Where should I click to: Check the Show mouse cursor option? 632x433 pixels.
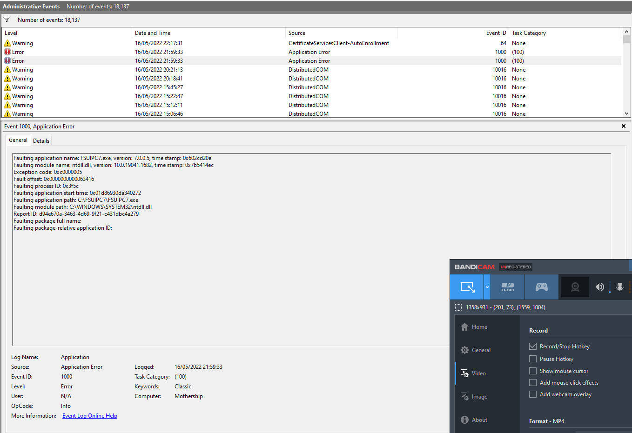(532, 371)
